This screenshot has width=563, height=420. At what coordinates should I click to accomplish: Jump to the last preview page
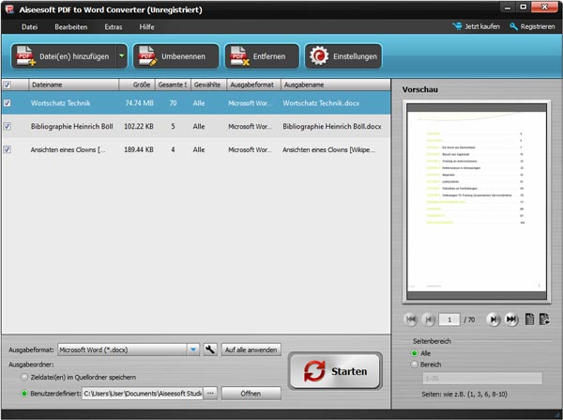[511, 319]
